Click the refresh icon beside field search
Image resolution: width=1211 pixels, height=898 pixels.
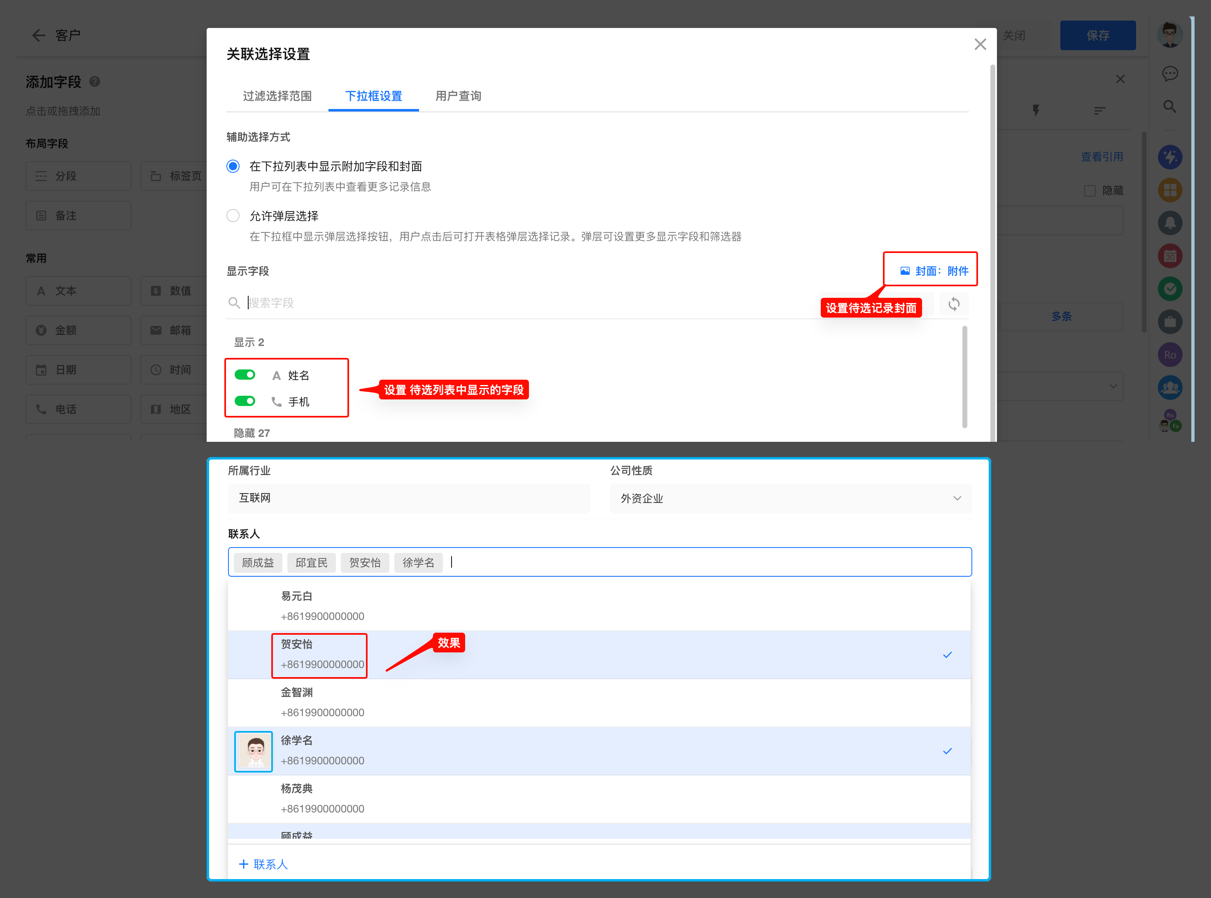tap(954, 304)
